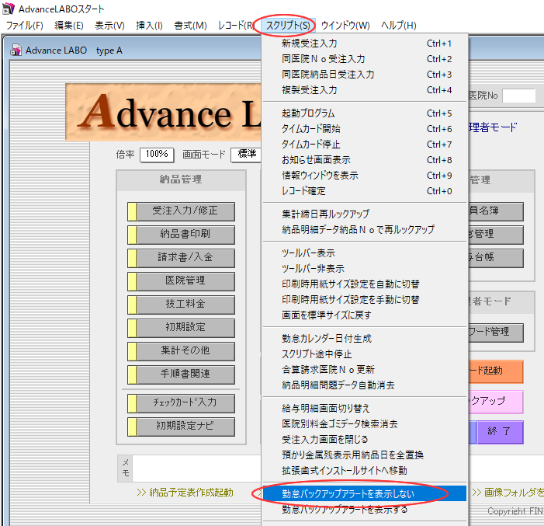This screenshot has width=544, height=526.
Task: Click the 倍率 100% field
Action: coord(157,155)
